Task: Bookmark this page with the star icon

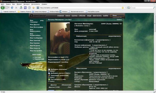Action: pos(123,8)
